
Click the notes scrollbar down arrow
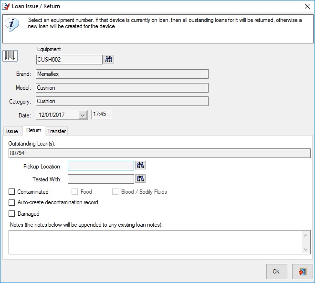(305, 250)
